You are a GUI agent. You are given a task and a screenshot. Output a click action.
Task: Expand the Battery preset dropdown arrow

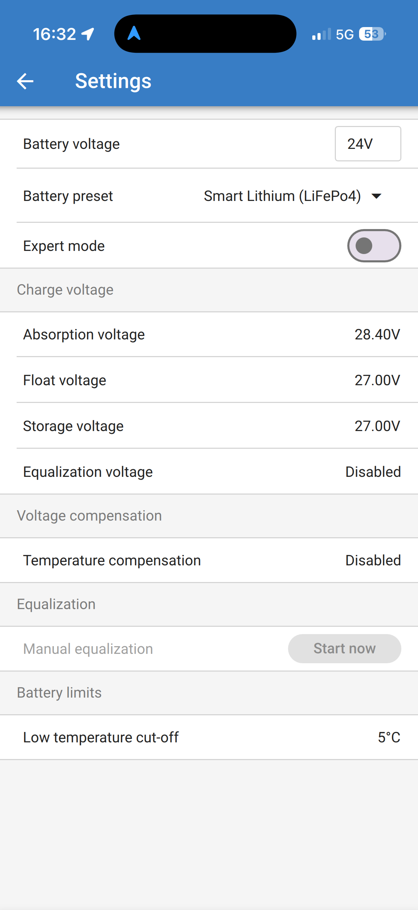[x=377, y=196]
